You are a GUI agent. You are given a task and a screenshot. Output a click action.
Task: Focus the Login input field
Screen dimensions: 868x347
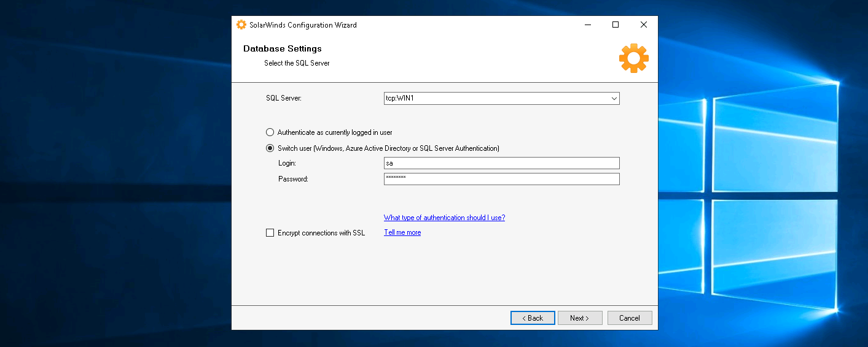(501, 163)
